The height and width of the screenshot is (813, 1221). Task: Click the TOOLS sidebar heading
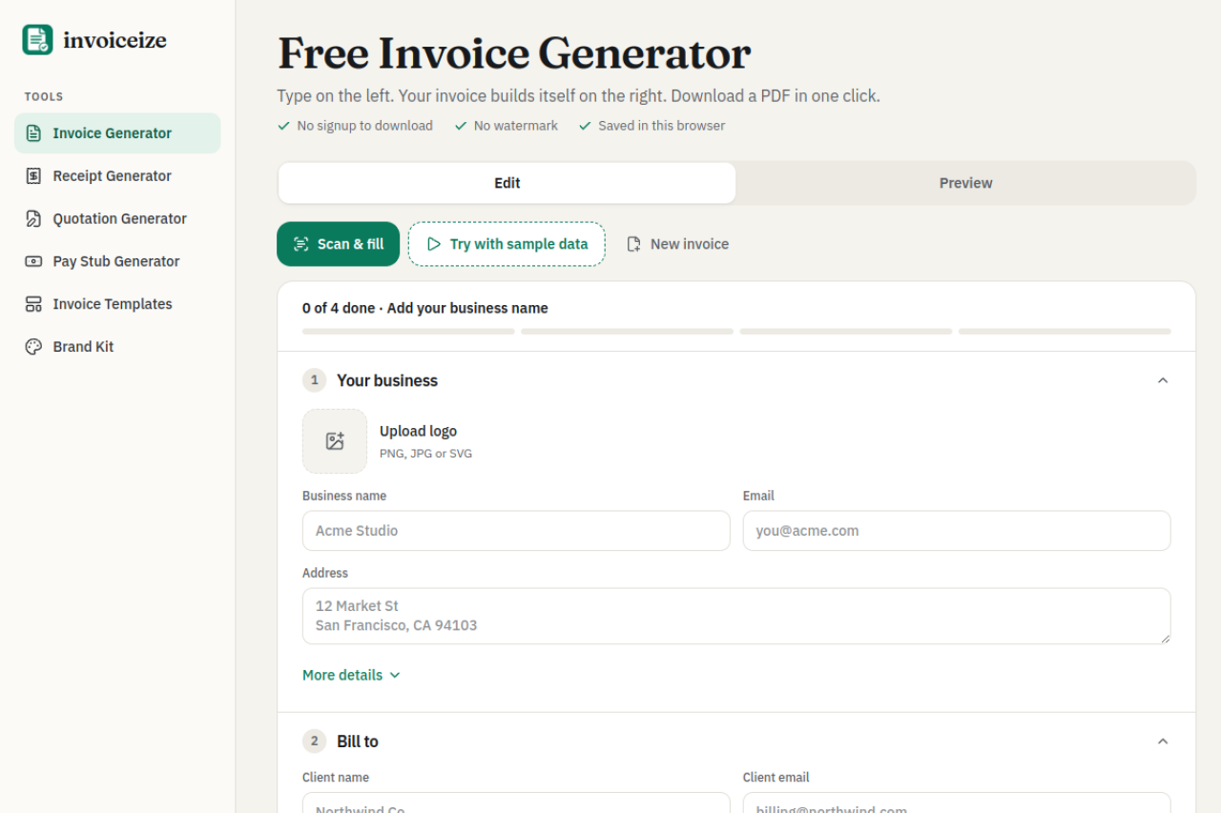(x=44, y=97)
